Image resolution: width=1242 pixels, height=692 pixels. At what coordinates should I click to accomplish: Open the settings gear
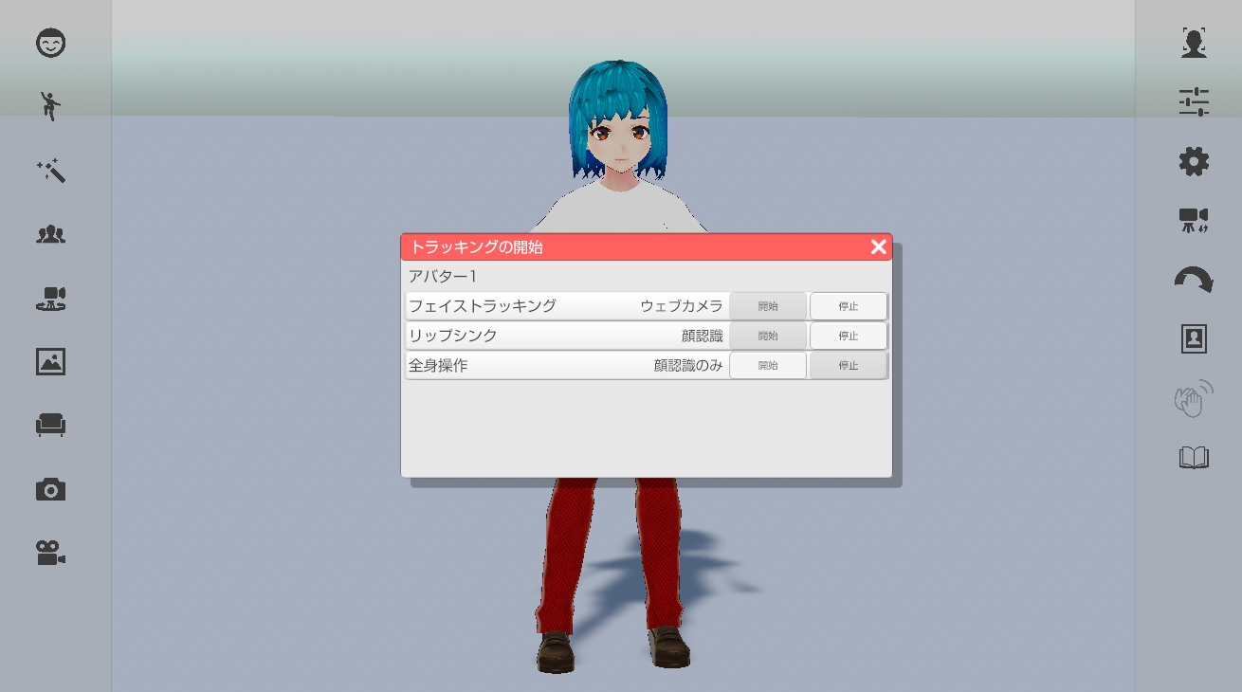coord(1193,161)
